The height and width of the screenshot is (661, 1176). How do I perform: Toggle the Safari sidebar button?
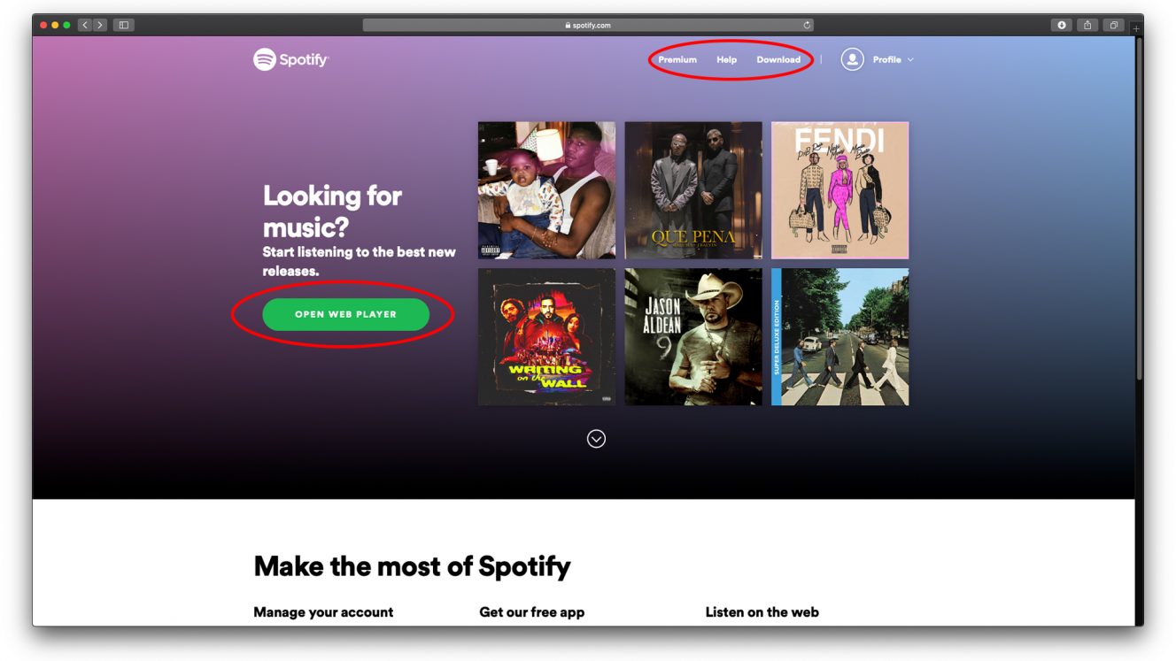click(123, 25)
